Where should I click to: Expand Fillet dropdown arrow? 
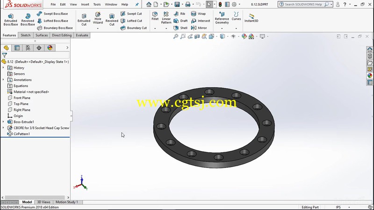[155, 28]
